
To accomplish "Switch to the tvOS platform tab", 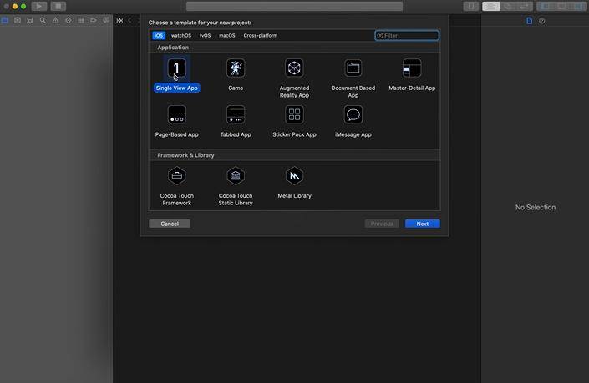I will click(x=206, y=36).
